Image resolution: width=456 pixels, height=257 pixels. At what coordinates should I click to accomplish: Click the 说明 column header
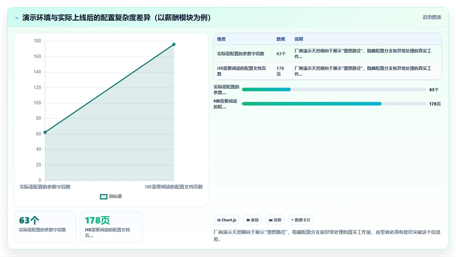point(299,39)
